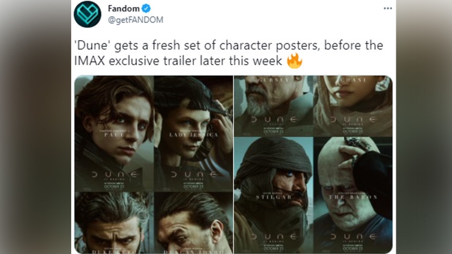Image resolution: width=452 pixels, height=254 pixels.
Task: Click the DUNE logo on Chani's poster
Action: pyautogui.click(x=353, y=120)
